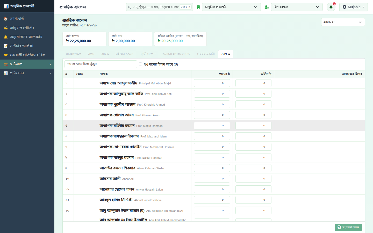Click the ড্যাশবোর্ড home icon in sidebar
Screen dimensions: 373x233
[6, 19]
